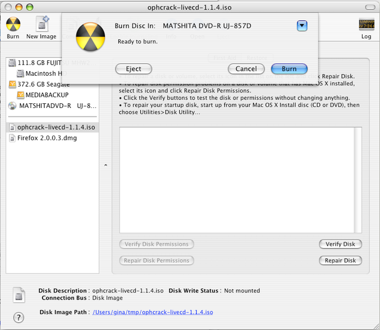Click the results log scrollbar
Screen dimensions: 380x330
[358, 180]
